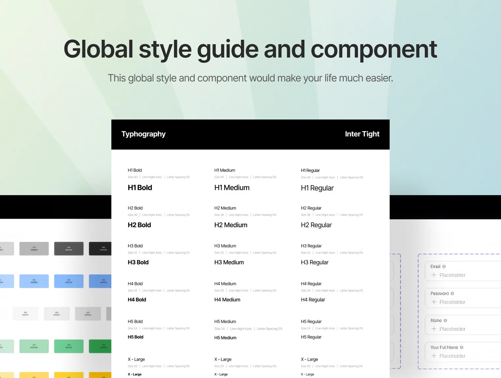
Task: Click the Inter Tight font name
Action: click(x=362, y=134)
